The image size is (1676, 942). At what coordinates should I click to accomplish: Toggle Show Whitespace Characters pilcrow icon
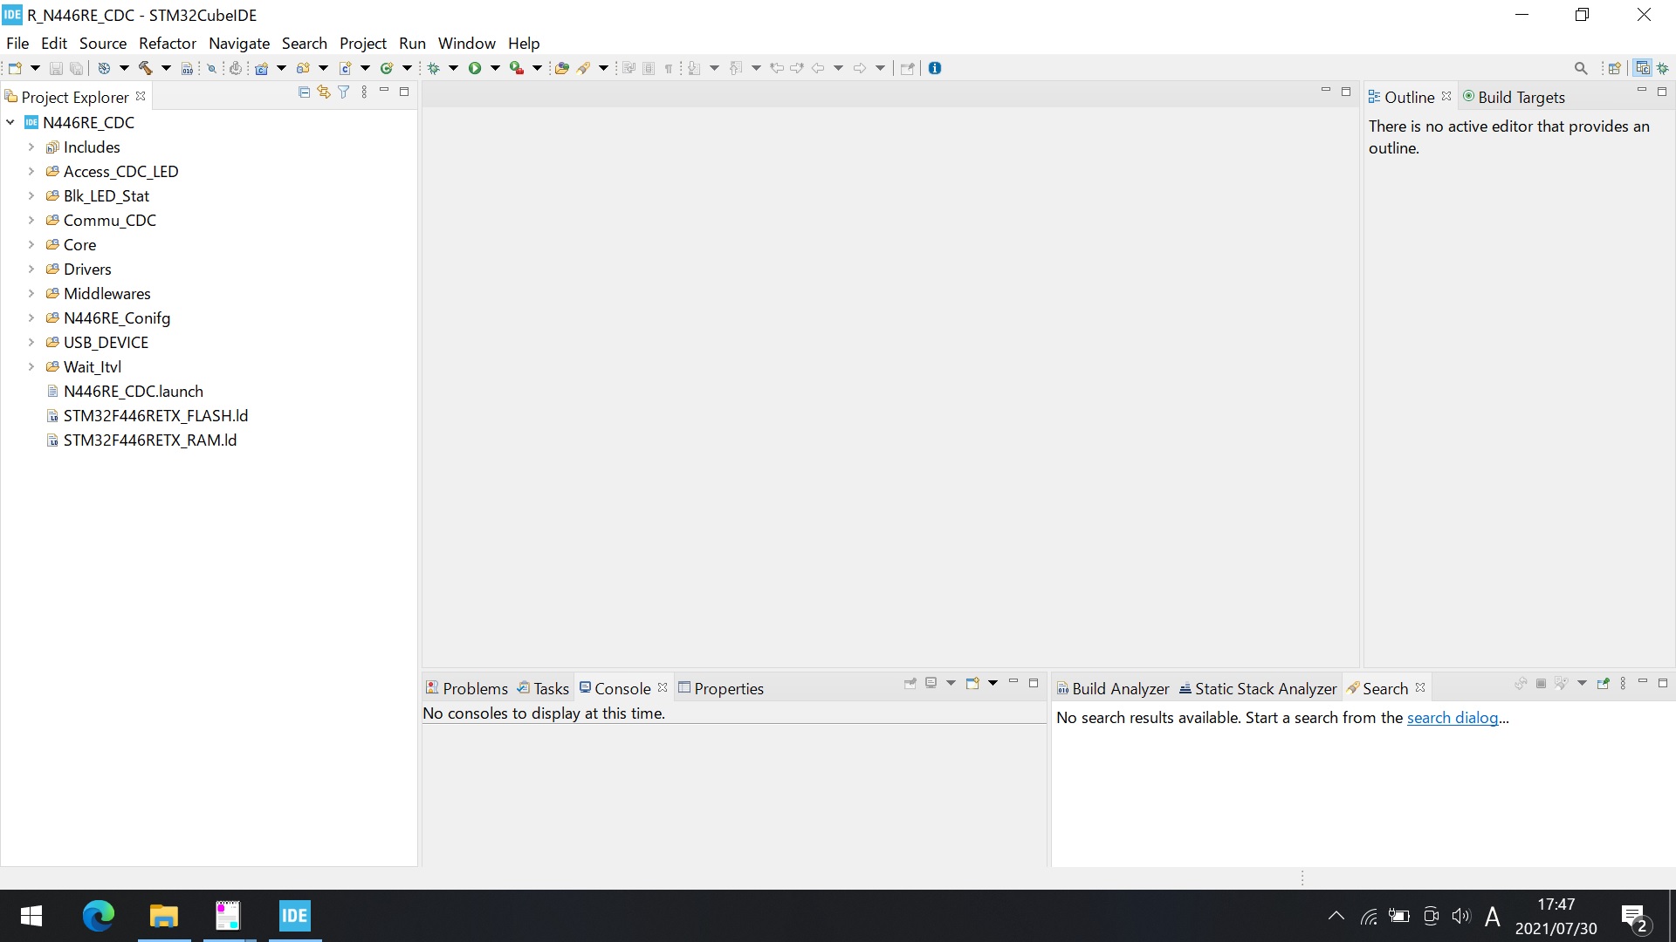669,68
